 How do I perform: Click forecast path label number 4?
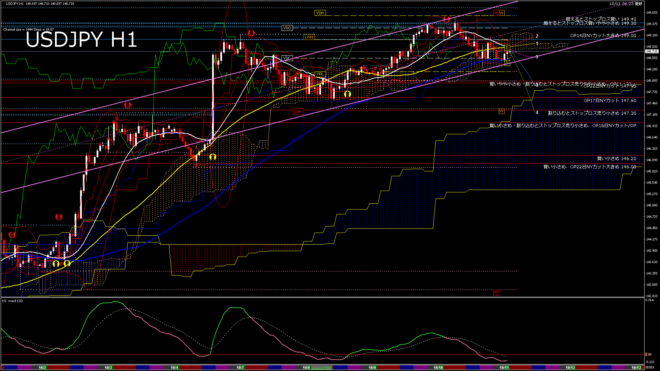click(537, 113)
